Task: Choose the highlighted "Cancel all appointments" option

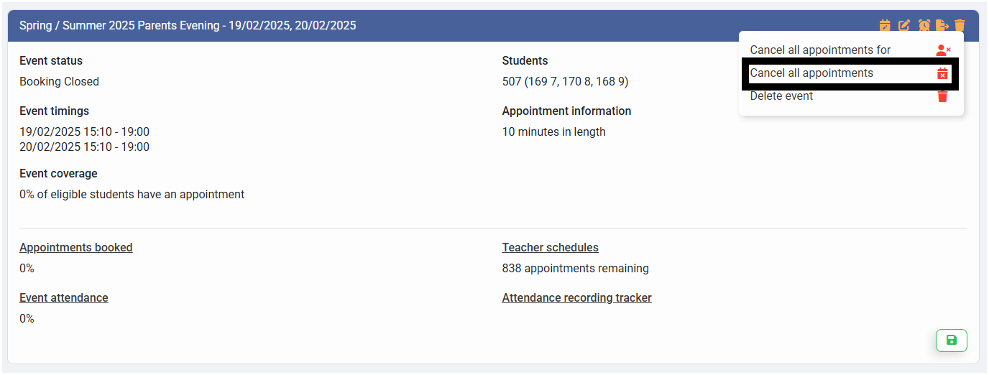Action: pos(811,73)
